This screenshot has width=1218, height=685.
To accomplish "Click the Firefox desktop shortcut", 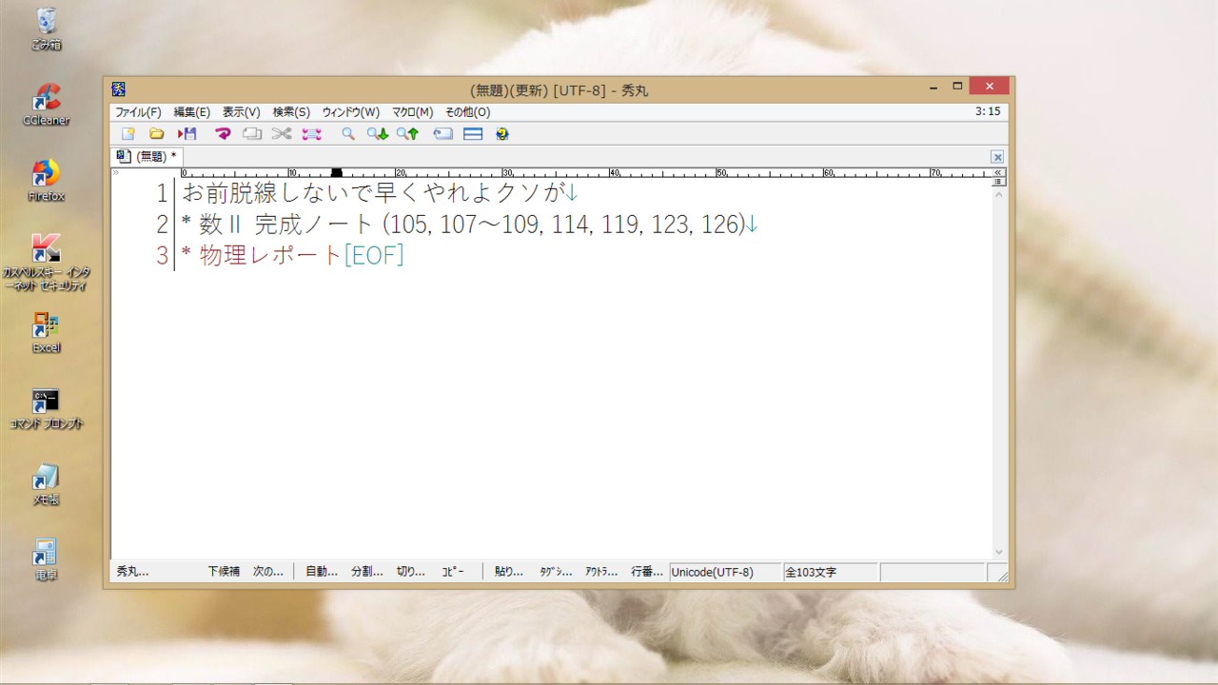I will click(x=46, y=180).
